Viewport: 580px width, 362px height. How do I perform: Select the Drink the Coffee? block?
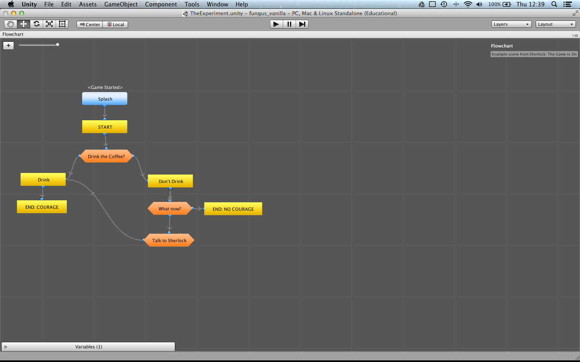click(x=106, y=156)
